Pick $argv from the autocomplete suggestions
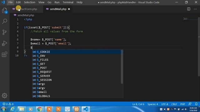 coord(77,88)
